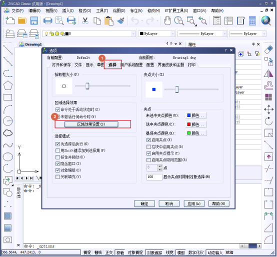Screen dimensions: 277x257
Task: Select the Match Properties brush icon
Action: 121,20
